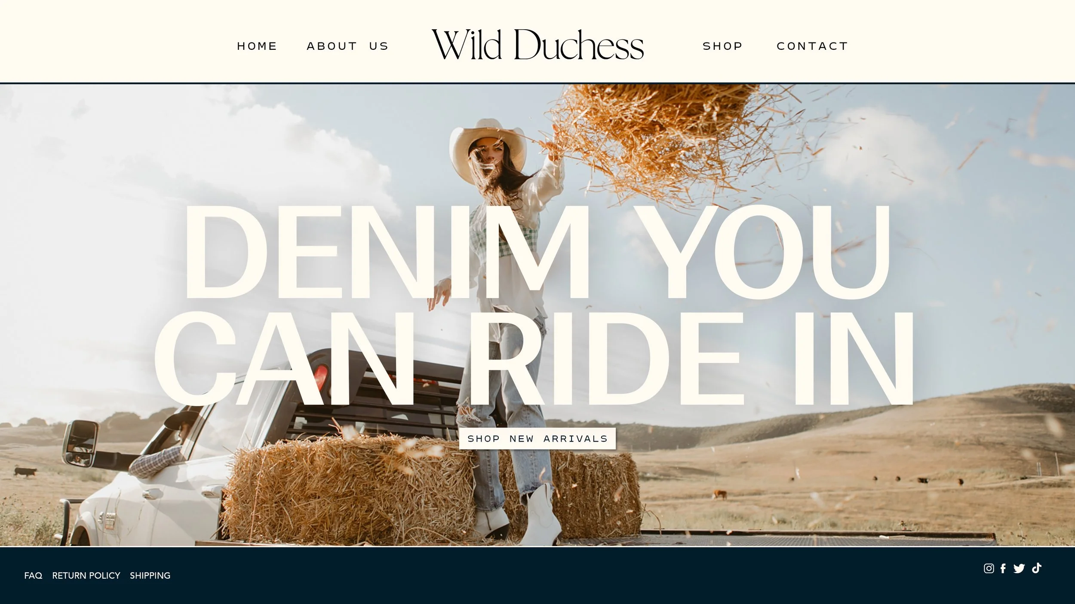View the RETURN POLICY link
The width and height of the screenshot is (1075, 604).
click(x=86, y=576)
